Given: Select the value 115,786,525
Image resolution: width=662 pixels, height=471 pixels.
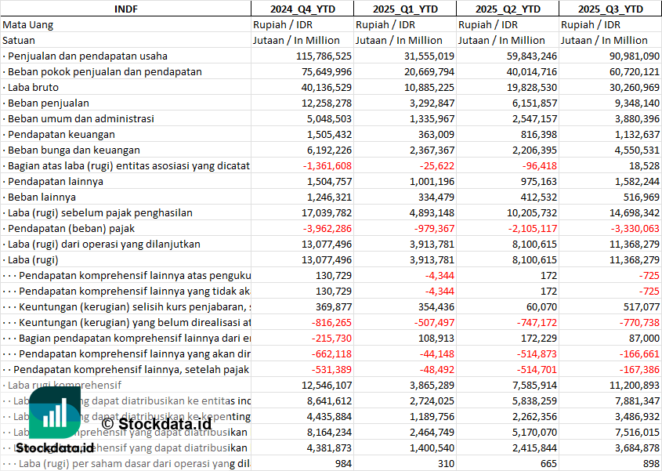Looking at the screenshot, I should coord(324,56).
